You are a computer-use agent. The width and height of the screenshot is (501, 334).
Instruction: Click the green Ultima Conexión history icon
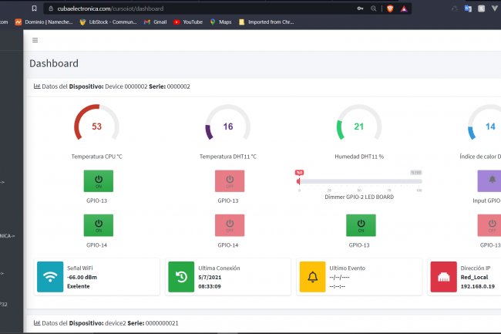(x=181, y=276)
